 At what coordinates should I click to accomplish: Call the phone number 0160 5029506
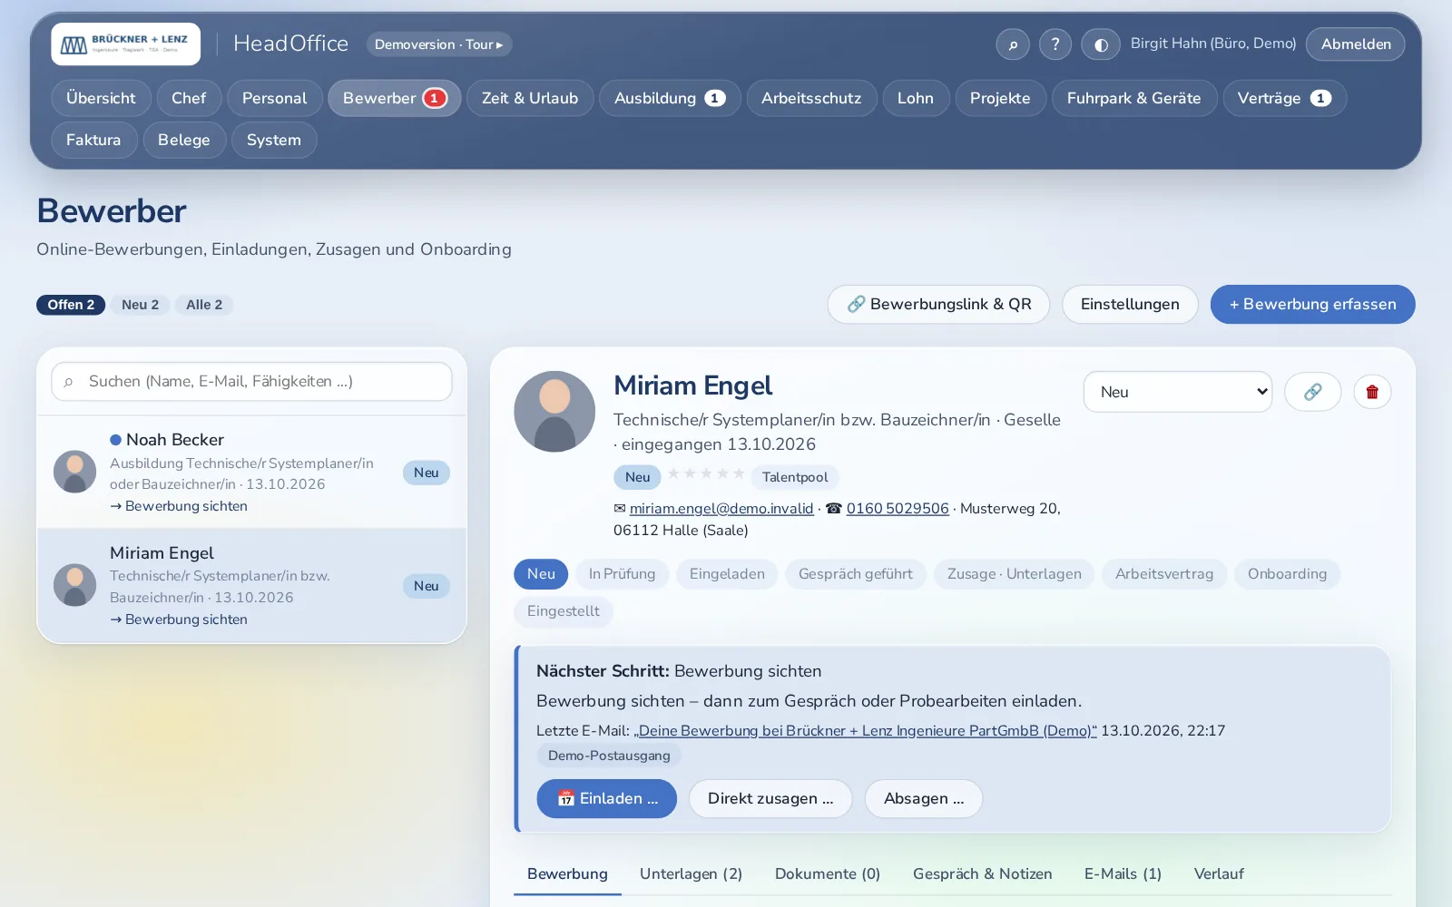[x=898, y=509]
